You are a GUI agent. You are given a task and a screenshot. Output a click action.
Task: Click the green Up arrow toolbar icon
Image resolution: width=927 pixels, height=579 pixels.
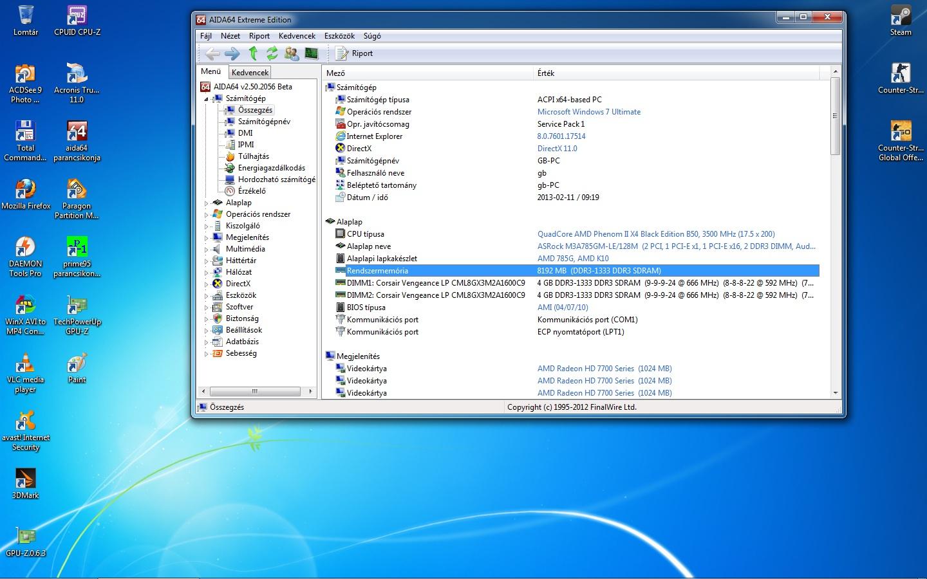pos(253,53)
